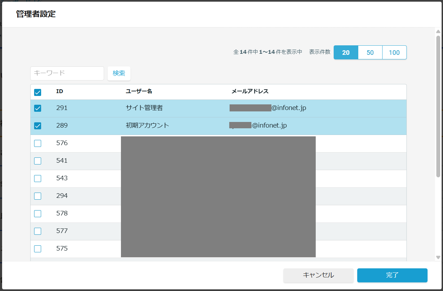Switch display count to 50

(370, 52)
